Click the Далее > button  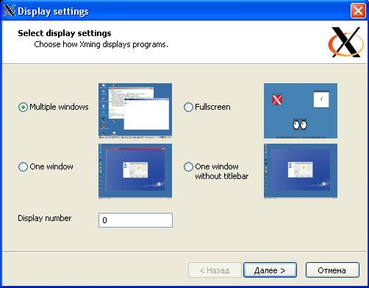[x=270, y=270]
